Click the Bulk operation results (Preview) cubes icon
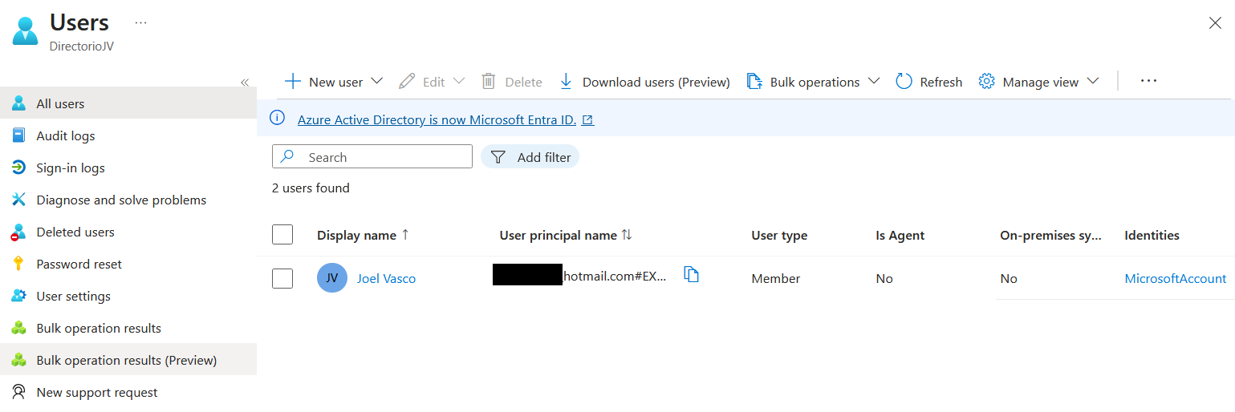 (x=19, y=360)
